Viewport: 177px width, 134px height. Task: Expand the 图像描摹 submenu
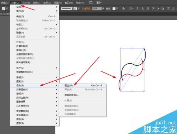click(x=35, y=101)
